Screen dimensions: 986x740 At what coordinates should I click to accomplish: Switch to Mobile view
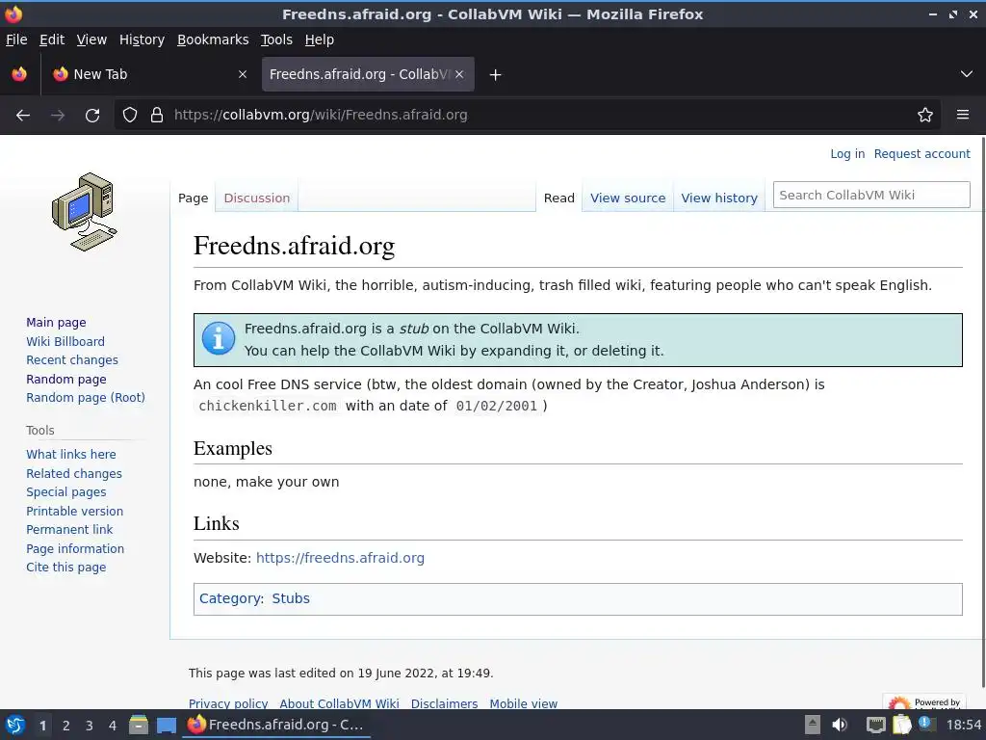pos(523,703)
